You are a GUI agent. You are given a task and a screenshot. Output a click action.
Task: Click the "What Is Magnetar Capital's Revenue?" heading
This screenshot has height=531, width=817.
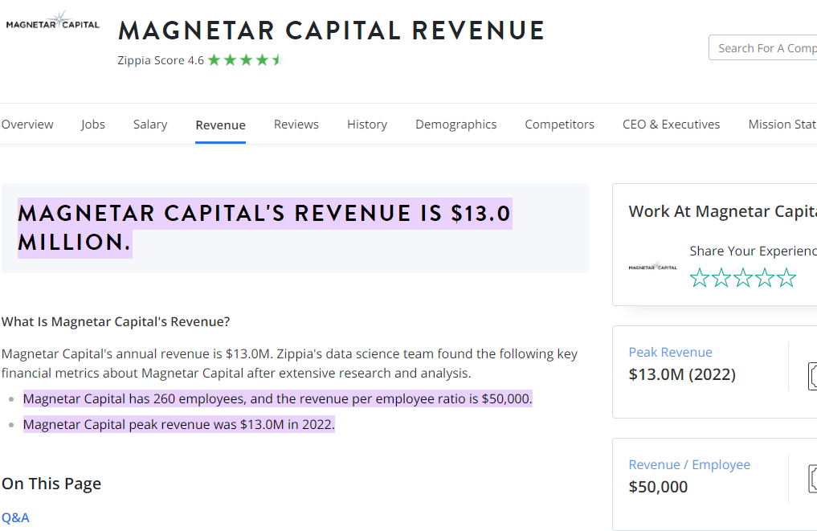[116, 322]
